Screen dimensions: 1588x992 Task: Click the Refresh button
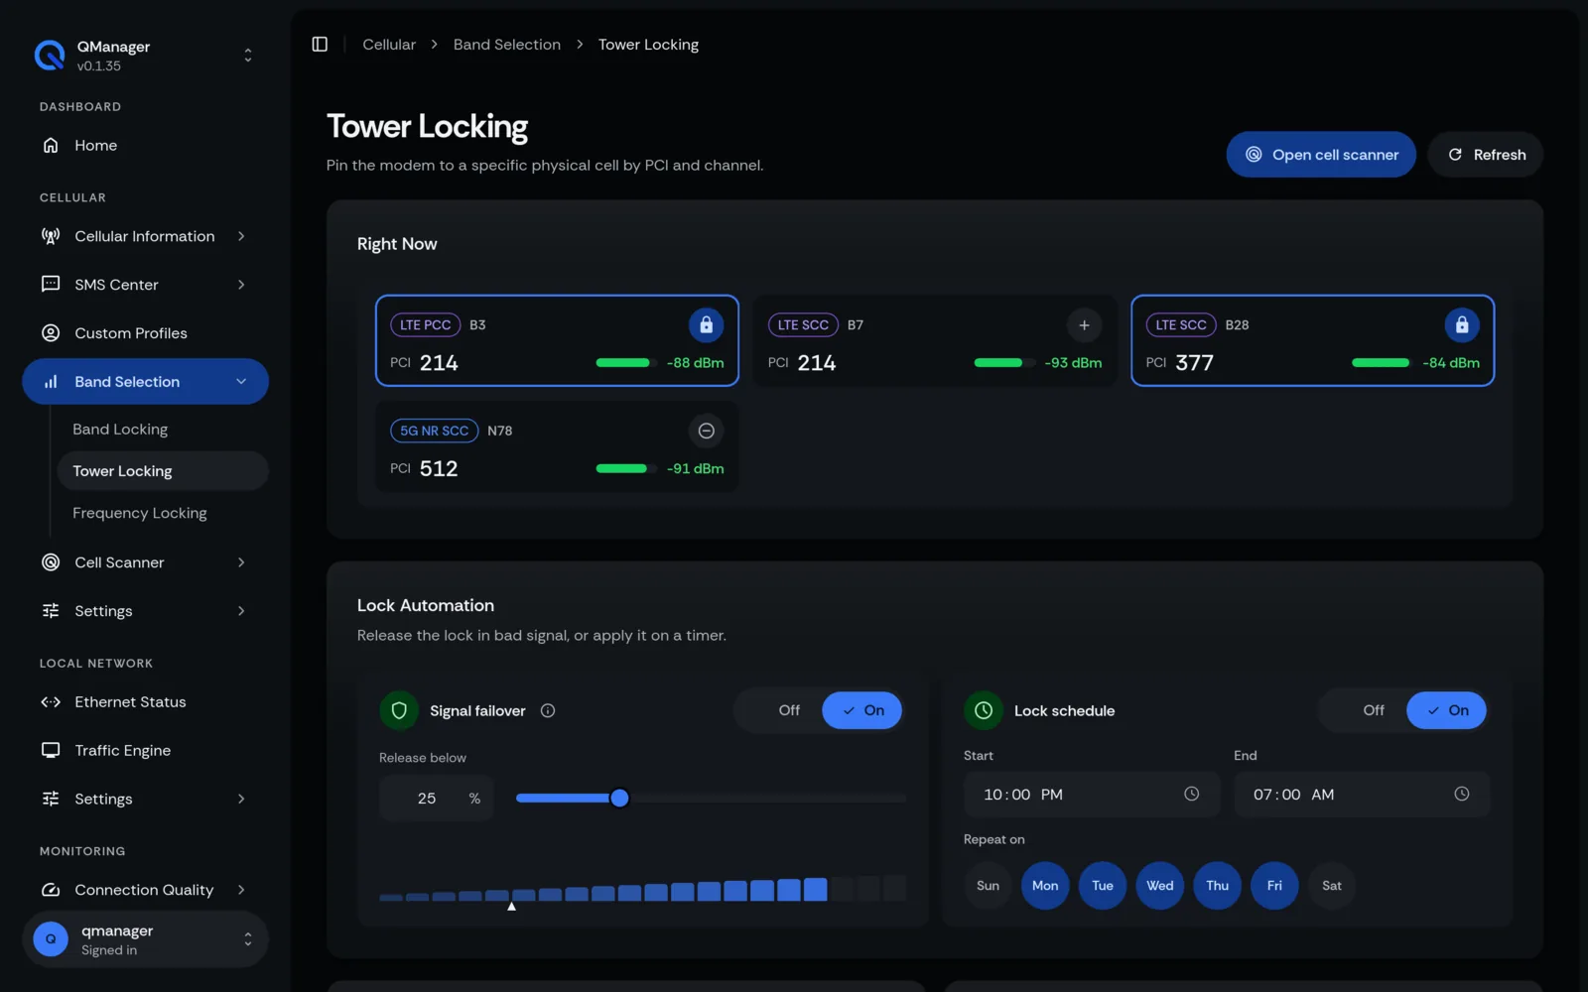pos(1485,155)
